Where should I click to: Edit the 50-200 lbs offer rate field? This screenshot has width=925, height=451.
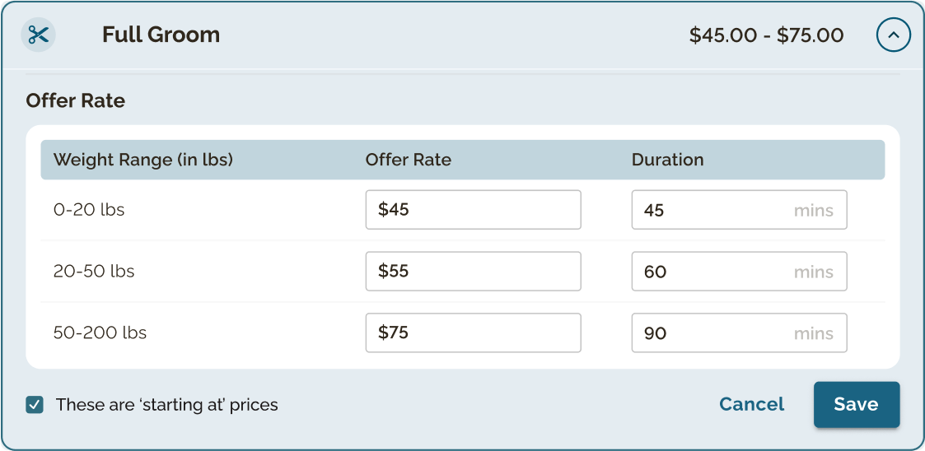[473, 332]
